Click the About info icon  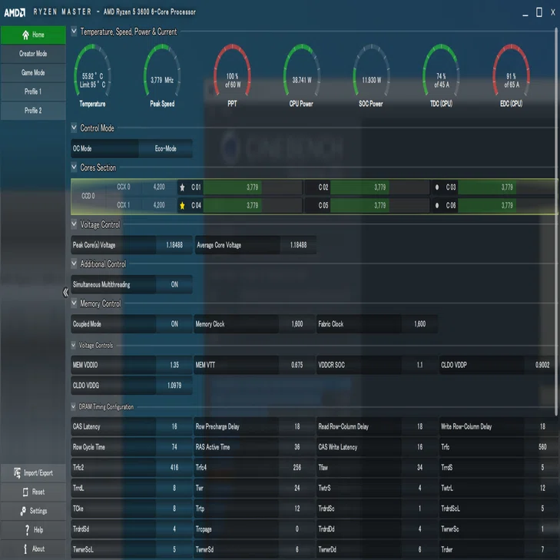(25, 549)
